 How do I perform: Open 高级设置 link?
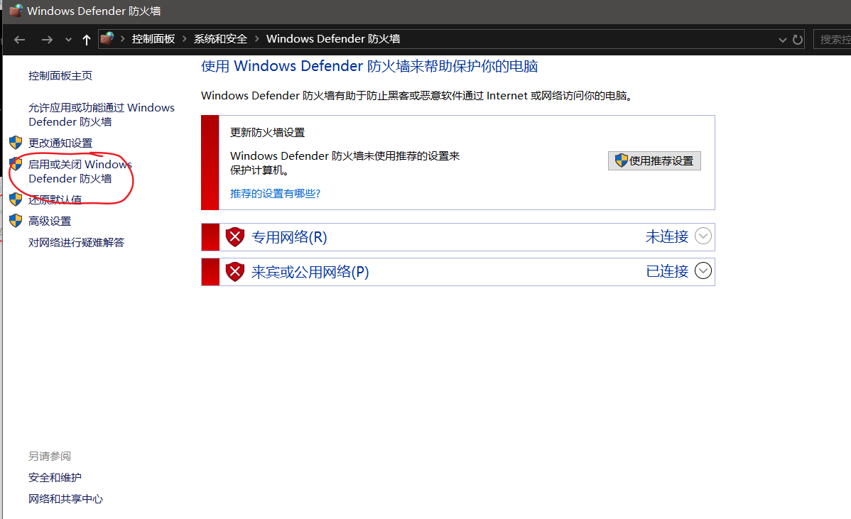[x=50, y=222]
